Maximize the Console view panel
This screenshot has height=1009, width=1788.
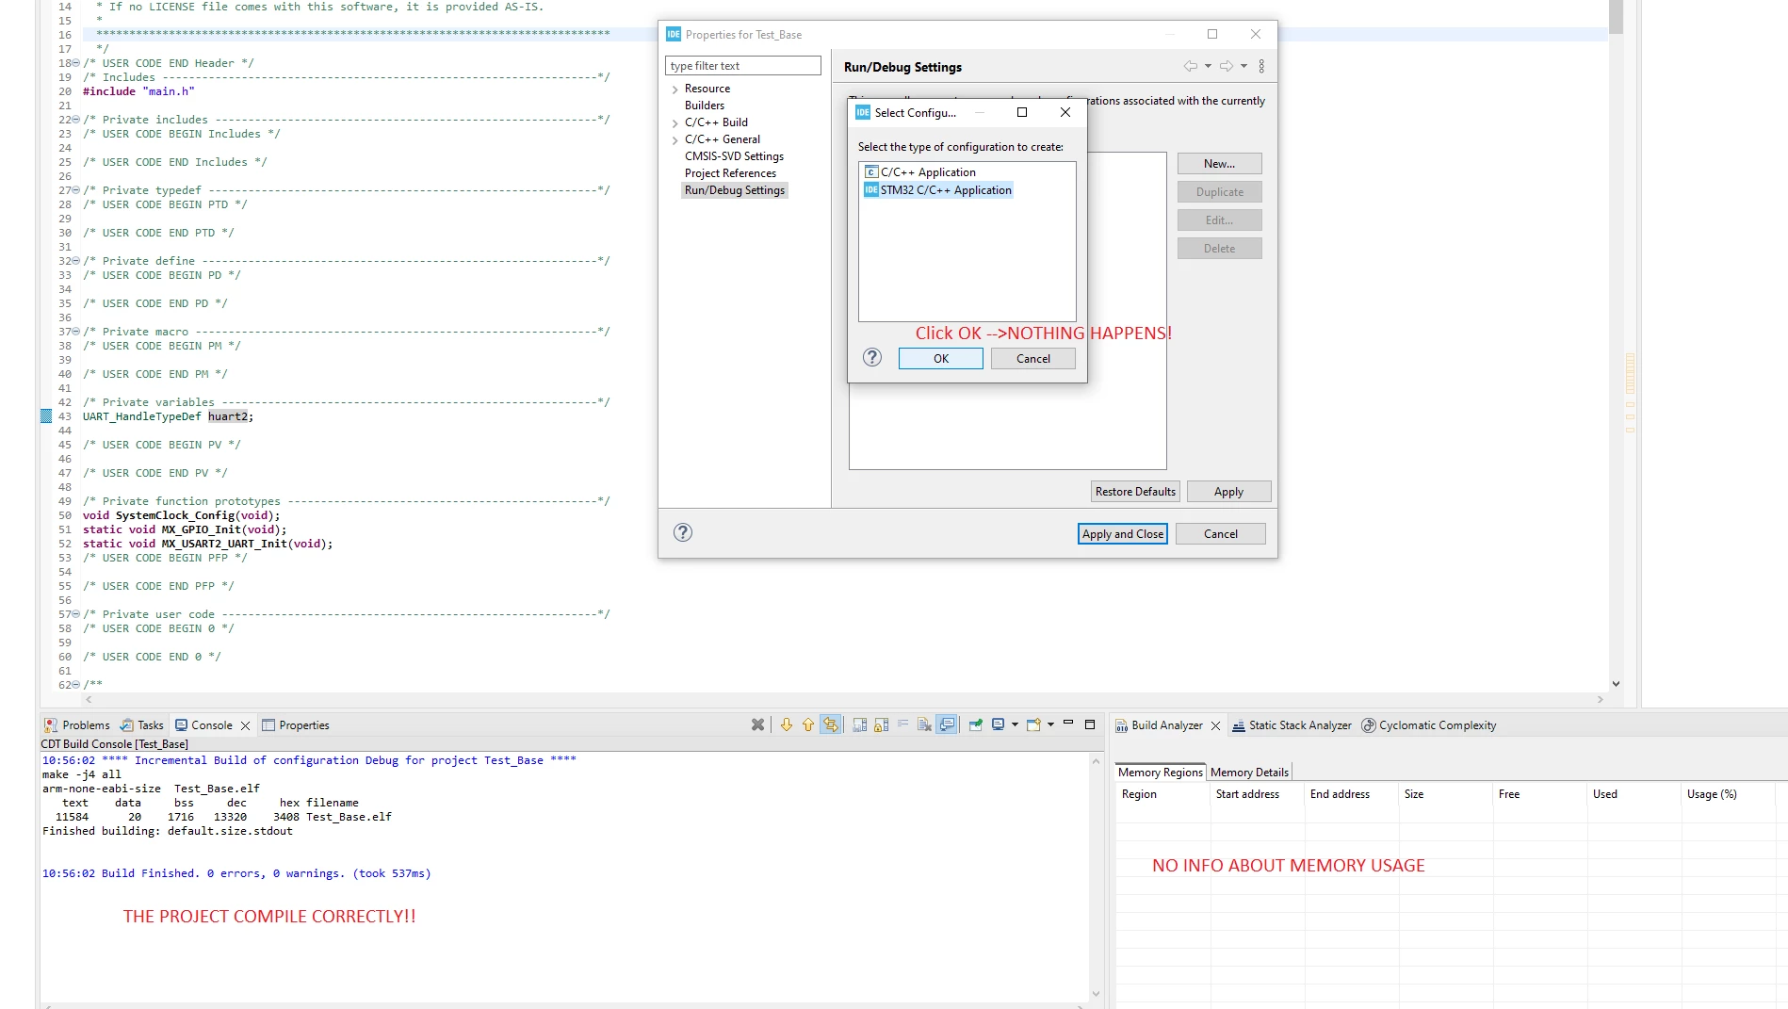pyautogui.click(x=1090, y=724)
